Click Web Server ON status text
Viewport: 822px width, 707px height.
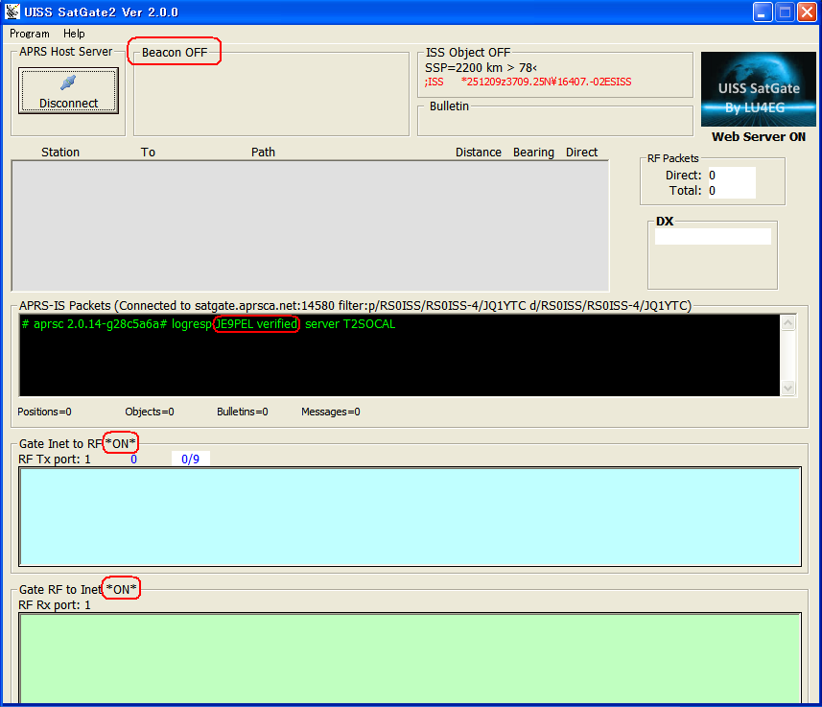click(x=759, y=137)
